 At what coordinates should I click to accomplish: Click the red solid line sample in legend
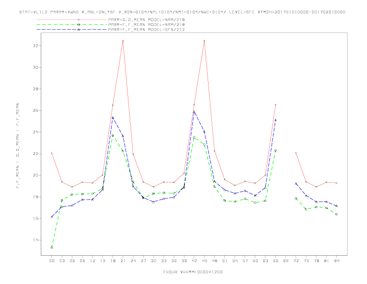(x=72, y=19)
